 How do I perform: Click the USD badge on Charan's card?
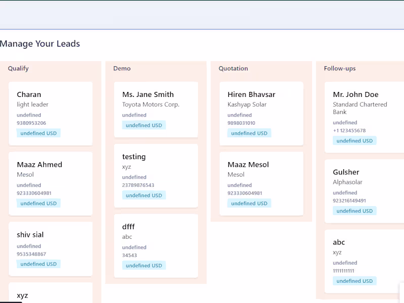point(38,133)
